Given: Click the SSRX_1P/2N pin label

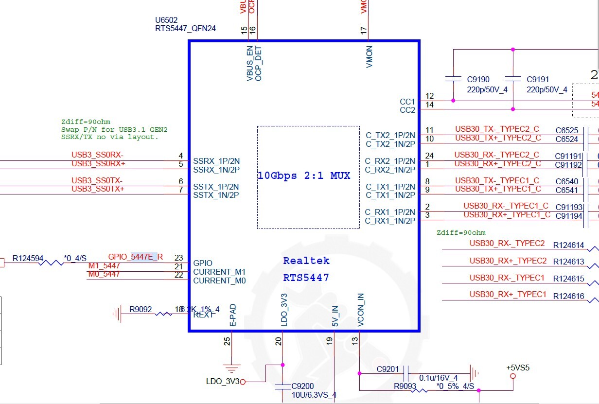Looking at the screenshot, I should point(216,161).
